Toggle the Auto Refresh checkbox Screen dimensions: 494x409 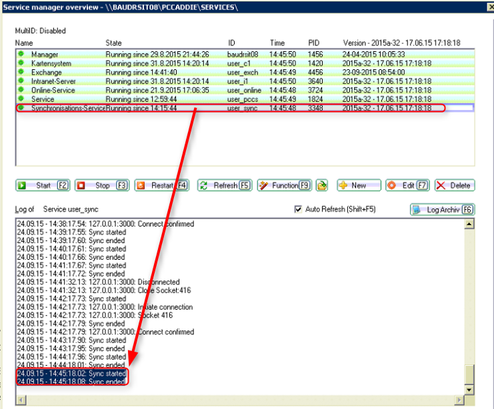point(298,209)
